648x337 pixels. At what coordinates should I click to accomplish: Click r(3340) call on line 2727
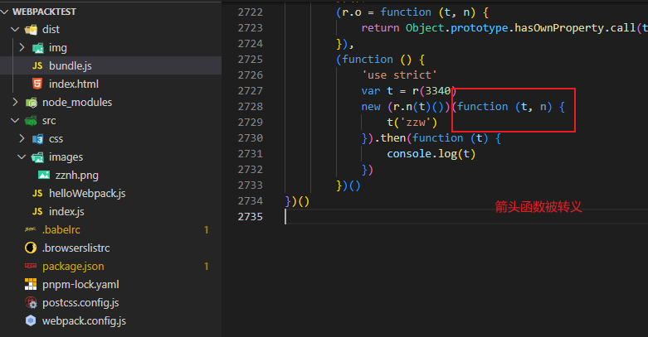point(434,91)
